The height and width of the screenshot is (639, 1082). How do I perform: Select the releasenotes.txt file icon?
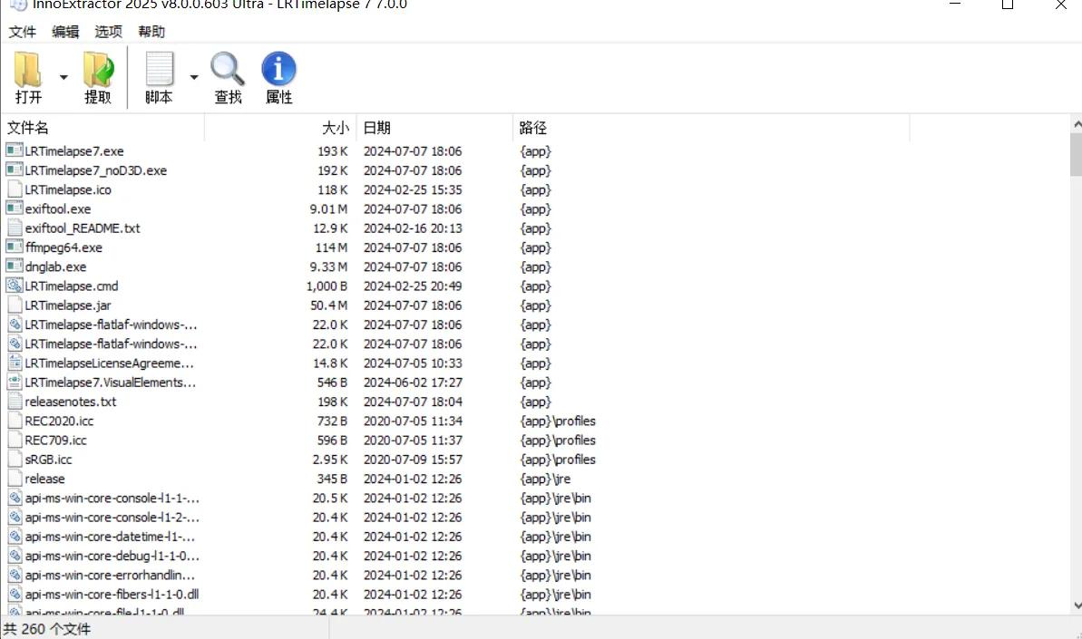(x=14, y=402)
